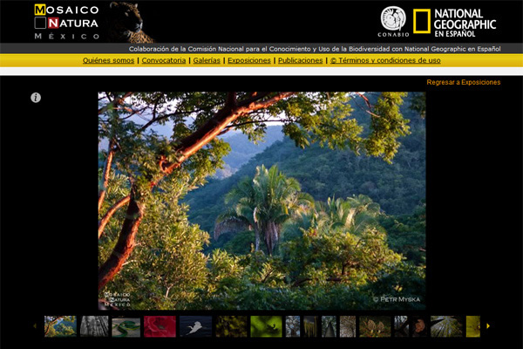
Task: Navigate to Exposiciones
Action: click(x=249, y=60)
